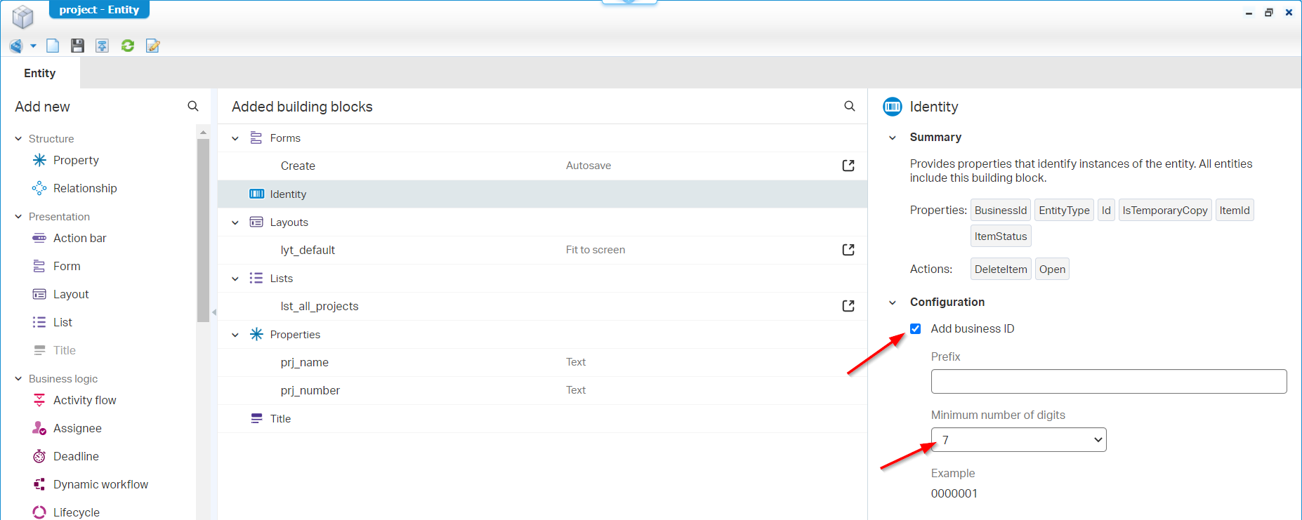Collapse the Structure category in Add new
The image size is (1302, 520).
pos(18,139)
